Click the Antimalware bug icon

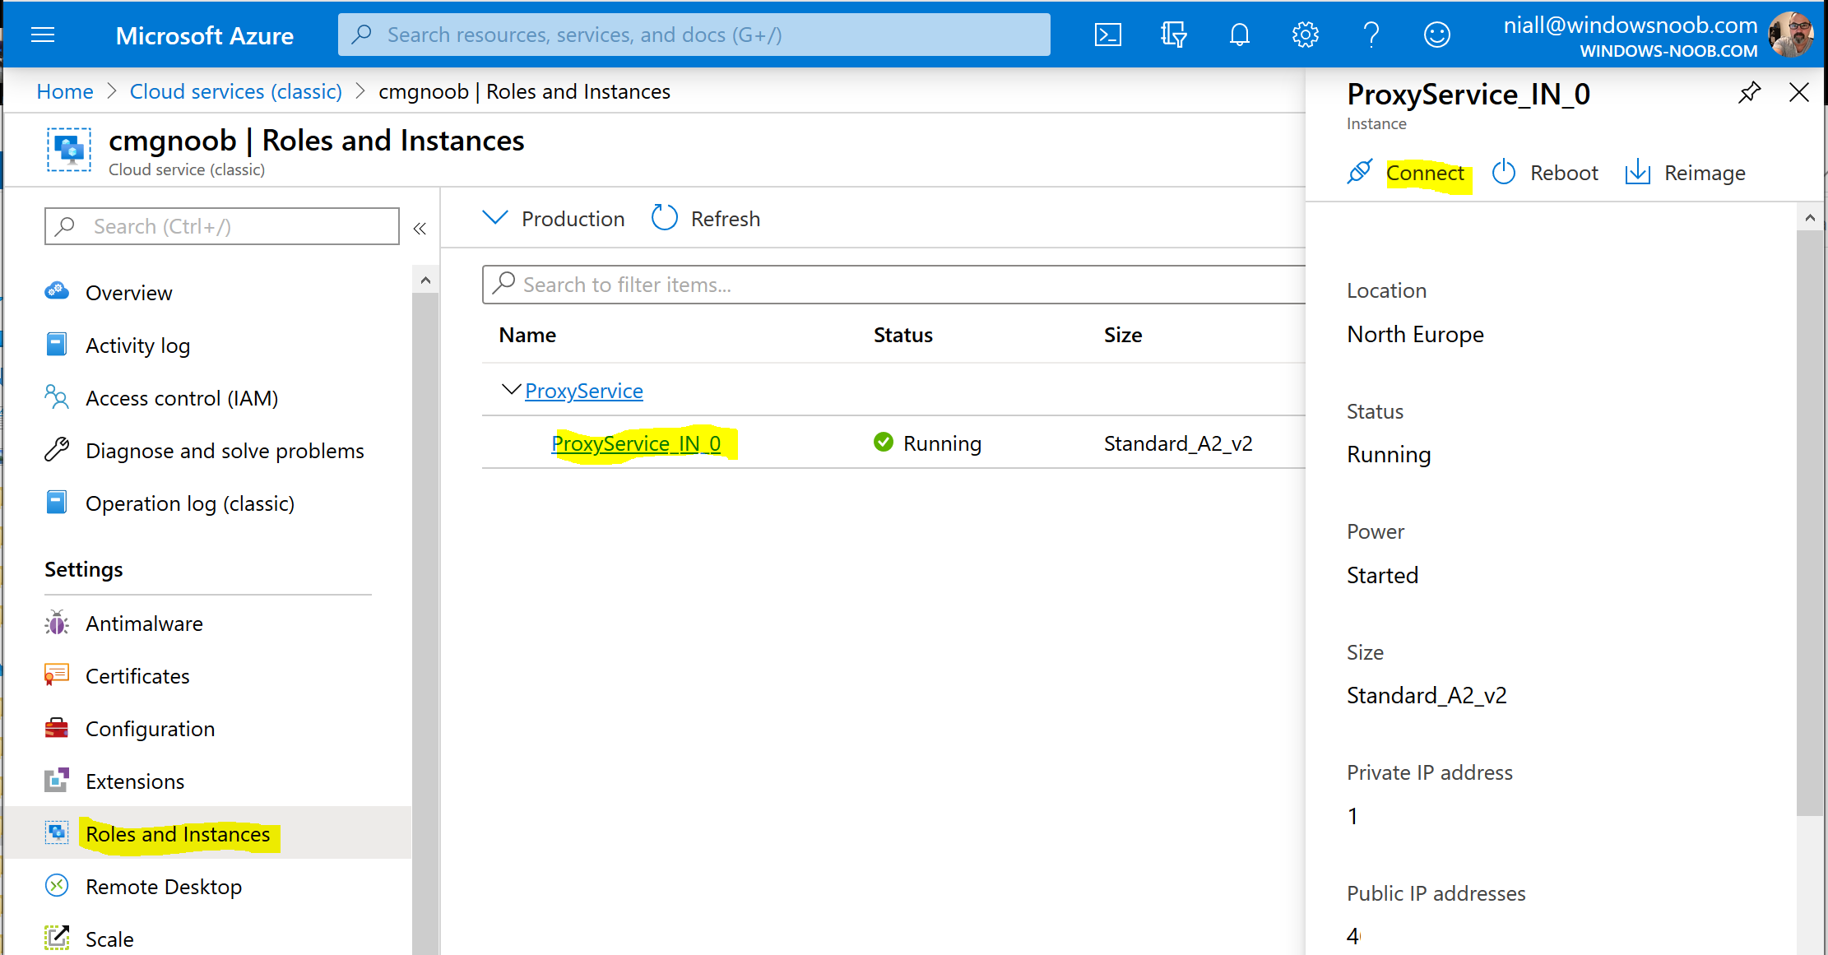pos(57,623)
